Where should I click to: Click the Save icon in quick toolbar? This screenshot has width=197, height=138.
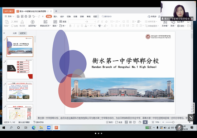pyautogui.click(x=18, y=17)
